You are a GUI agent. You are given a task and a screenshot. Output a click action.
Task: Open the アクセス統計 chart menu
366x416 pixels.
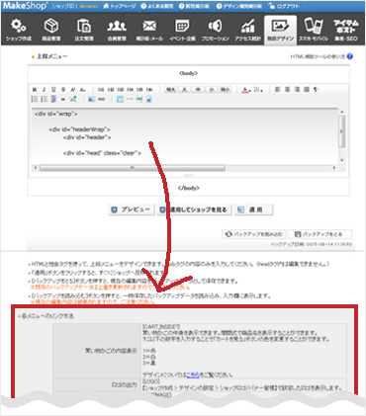point(247,31)
